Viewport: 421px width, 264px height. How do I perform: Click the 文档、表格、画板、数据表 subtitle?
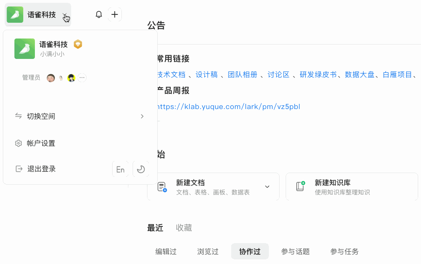(213, 192)
